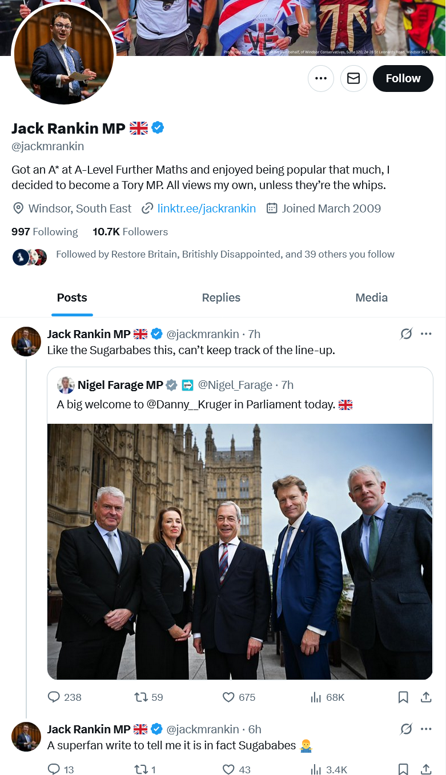
Task: View the 997 Following list
Action: (45, 232)
